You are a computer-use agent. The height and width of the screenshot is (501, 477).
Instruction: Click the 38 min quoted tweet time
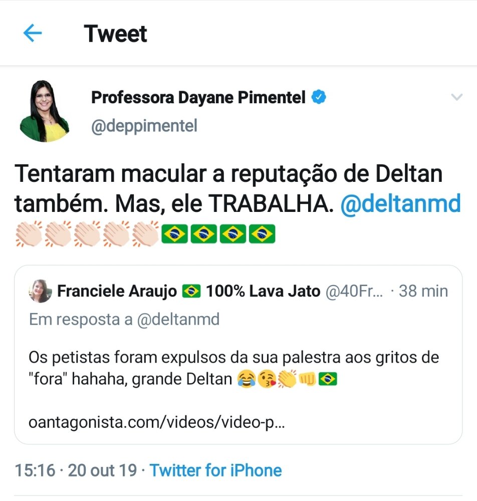[423, 291]
